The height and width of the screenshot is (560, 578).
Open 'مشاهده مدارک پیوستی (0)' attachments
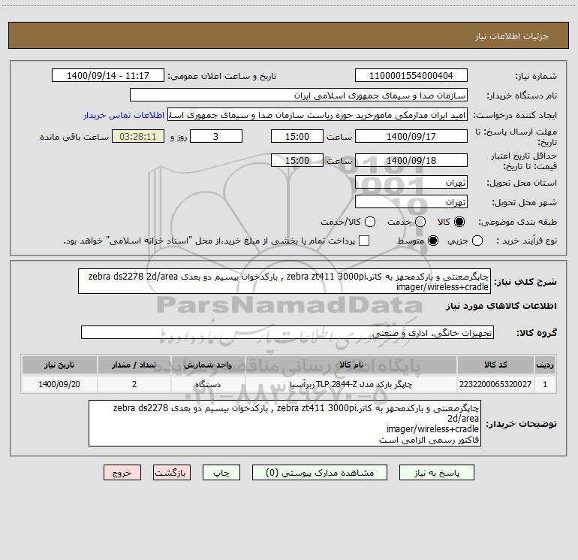tap(320, 473)
